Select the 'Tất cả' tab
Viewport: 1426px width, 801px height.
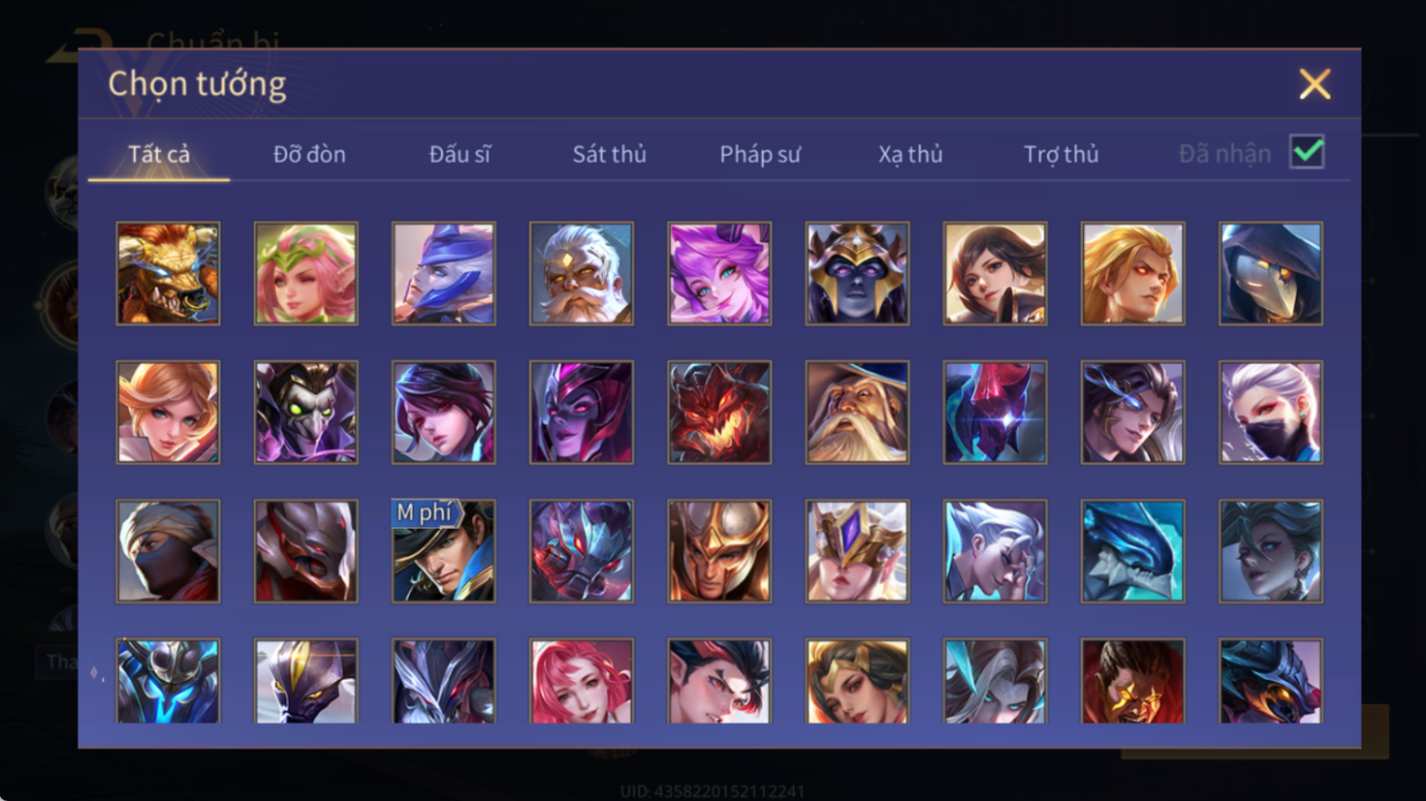[159, 154]
